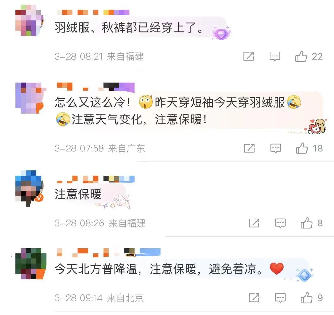Share the 07:58 Guangdong comment
Image resolution: width=334 pixels, height=315 pixels.
point(250,148)
